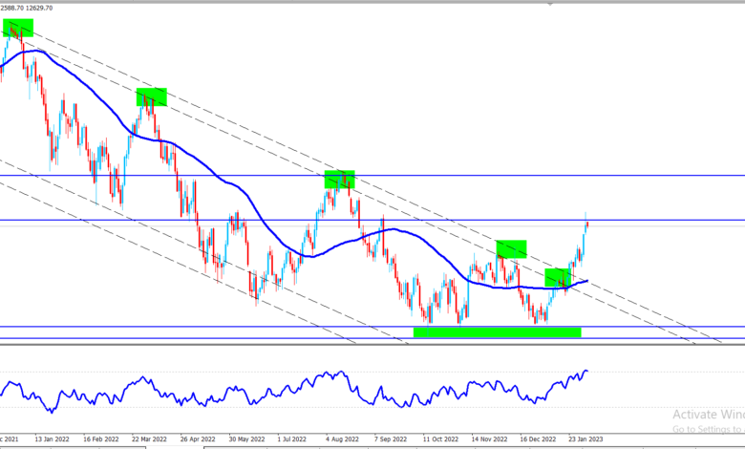Click the 22 Mar 2022 date label
Image resolution: width=745 pixels, height=449 pixels.
coord(149,439)
